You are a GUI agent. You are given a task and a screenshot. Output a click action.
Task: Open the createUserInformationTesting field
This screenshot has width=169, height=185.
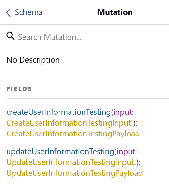[x=59, y=112]
